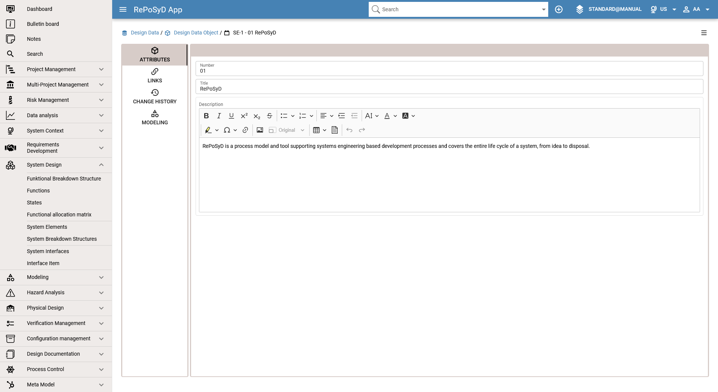Click the Physical Design icon

10,308
